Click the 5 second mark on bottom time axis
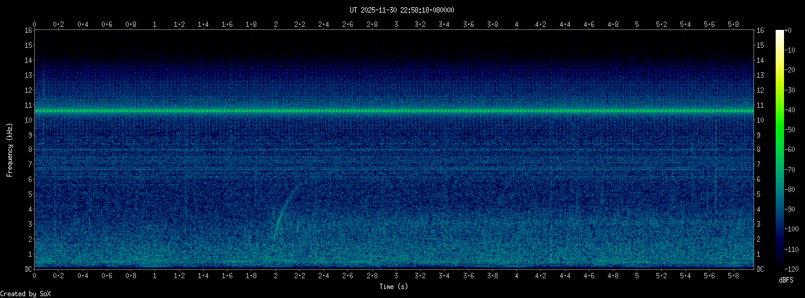Screen dimensions: 805x298 point(637,277)
